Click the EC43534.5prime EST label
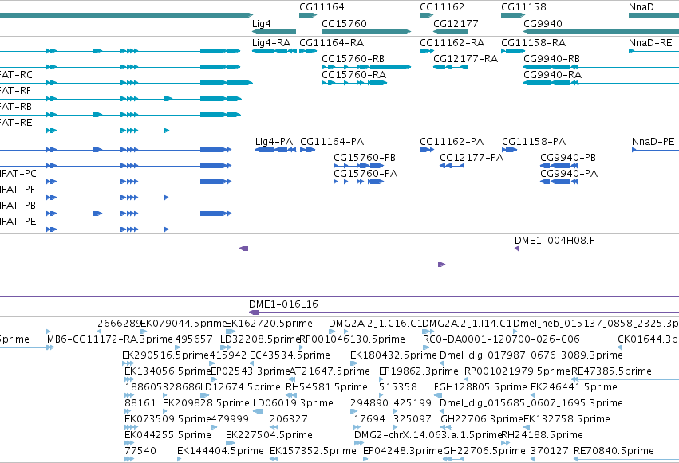 pyautogui.click(x=290, y=355)
